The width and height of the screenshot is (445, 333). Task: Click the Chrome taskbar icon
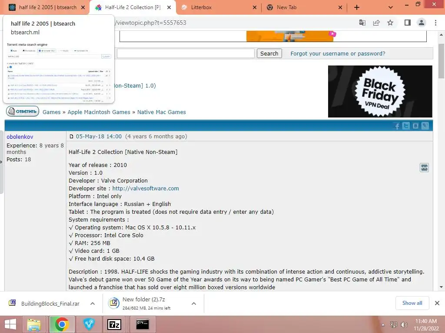pos(62,324)
